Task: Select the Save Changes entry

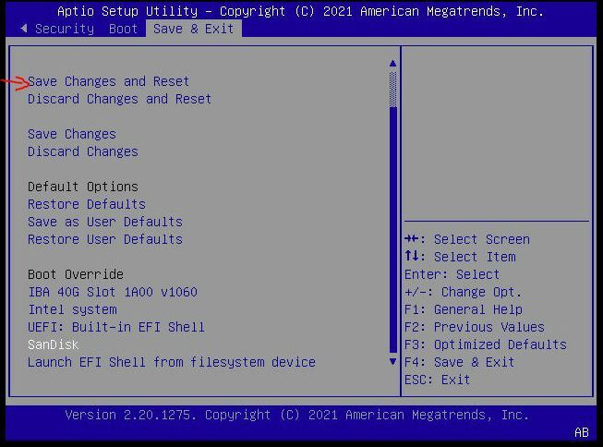Action: (71, 134)
